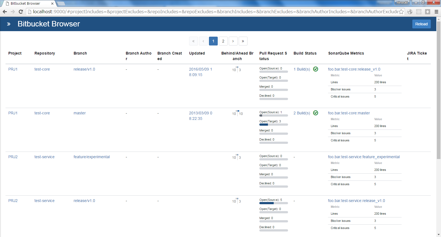This screenshot has width=441, height=237.
Task: Close the Bitbucket Browser tab
Action: (52, 4)
